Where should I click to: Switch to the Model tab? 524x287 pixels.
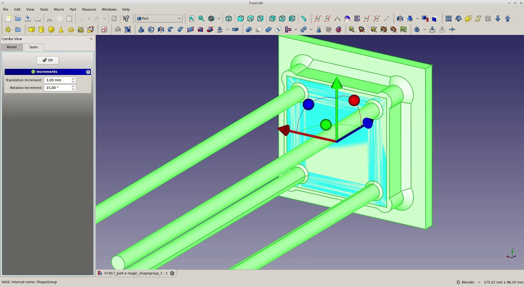12,47
